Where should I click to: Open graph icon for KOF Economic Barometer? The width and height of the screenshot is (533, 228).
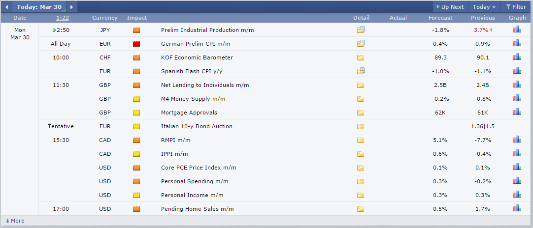(x=517, y=57)
